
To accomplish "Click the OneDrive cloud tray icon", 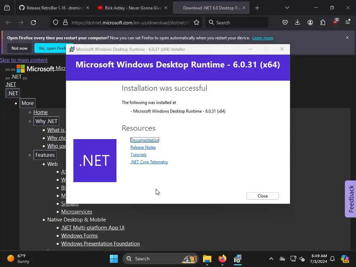I will [x=282, y=259].
